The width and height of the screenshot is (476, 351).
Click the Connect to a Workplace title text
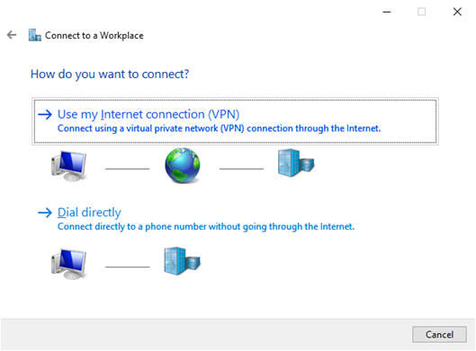point(94,35)
